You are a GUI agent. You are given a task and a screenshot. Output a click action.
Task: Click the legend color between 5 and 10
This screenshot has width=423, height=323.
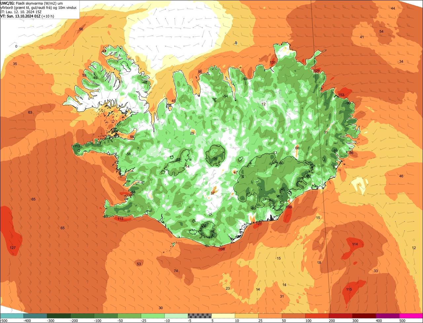pos(223,316)
